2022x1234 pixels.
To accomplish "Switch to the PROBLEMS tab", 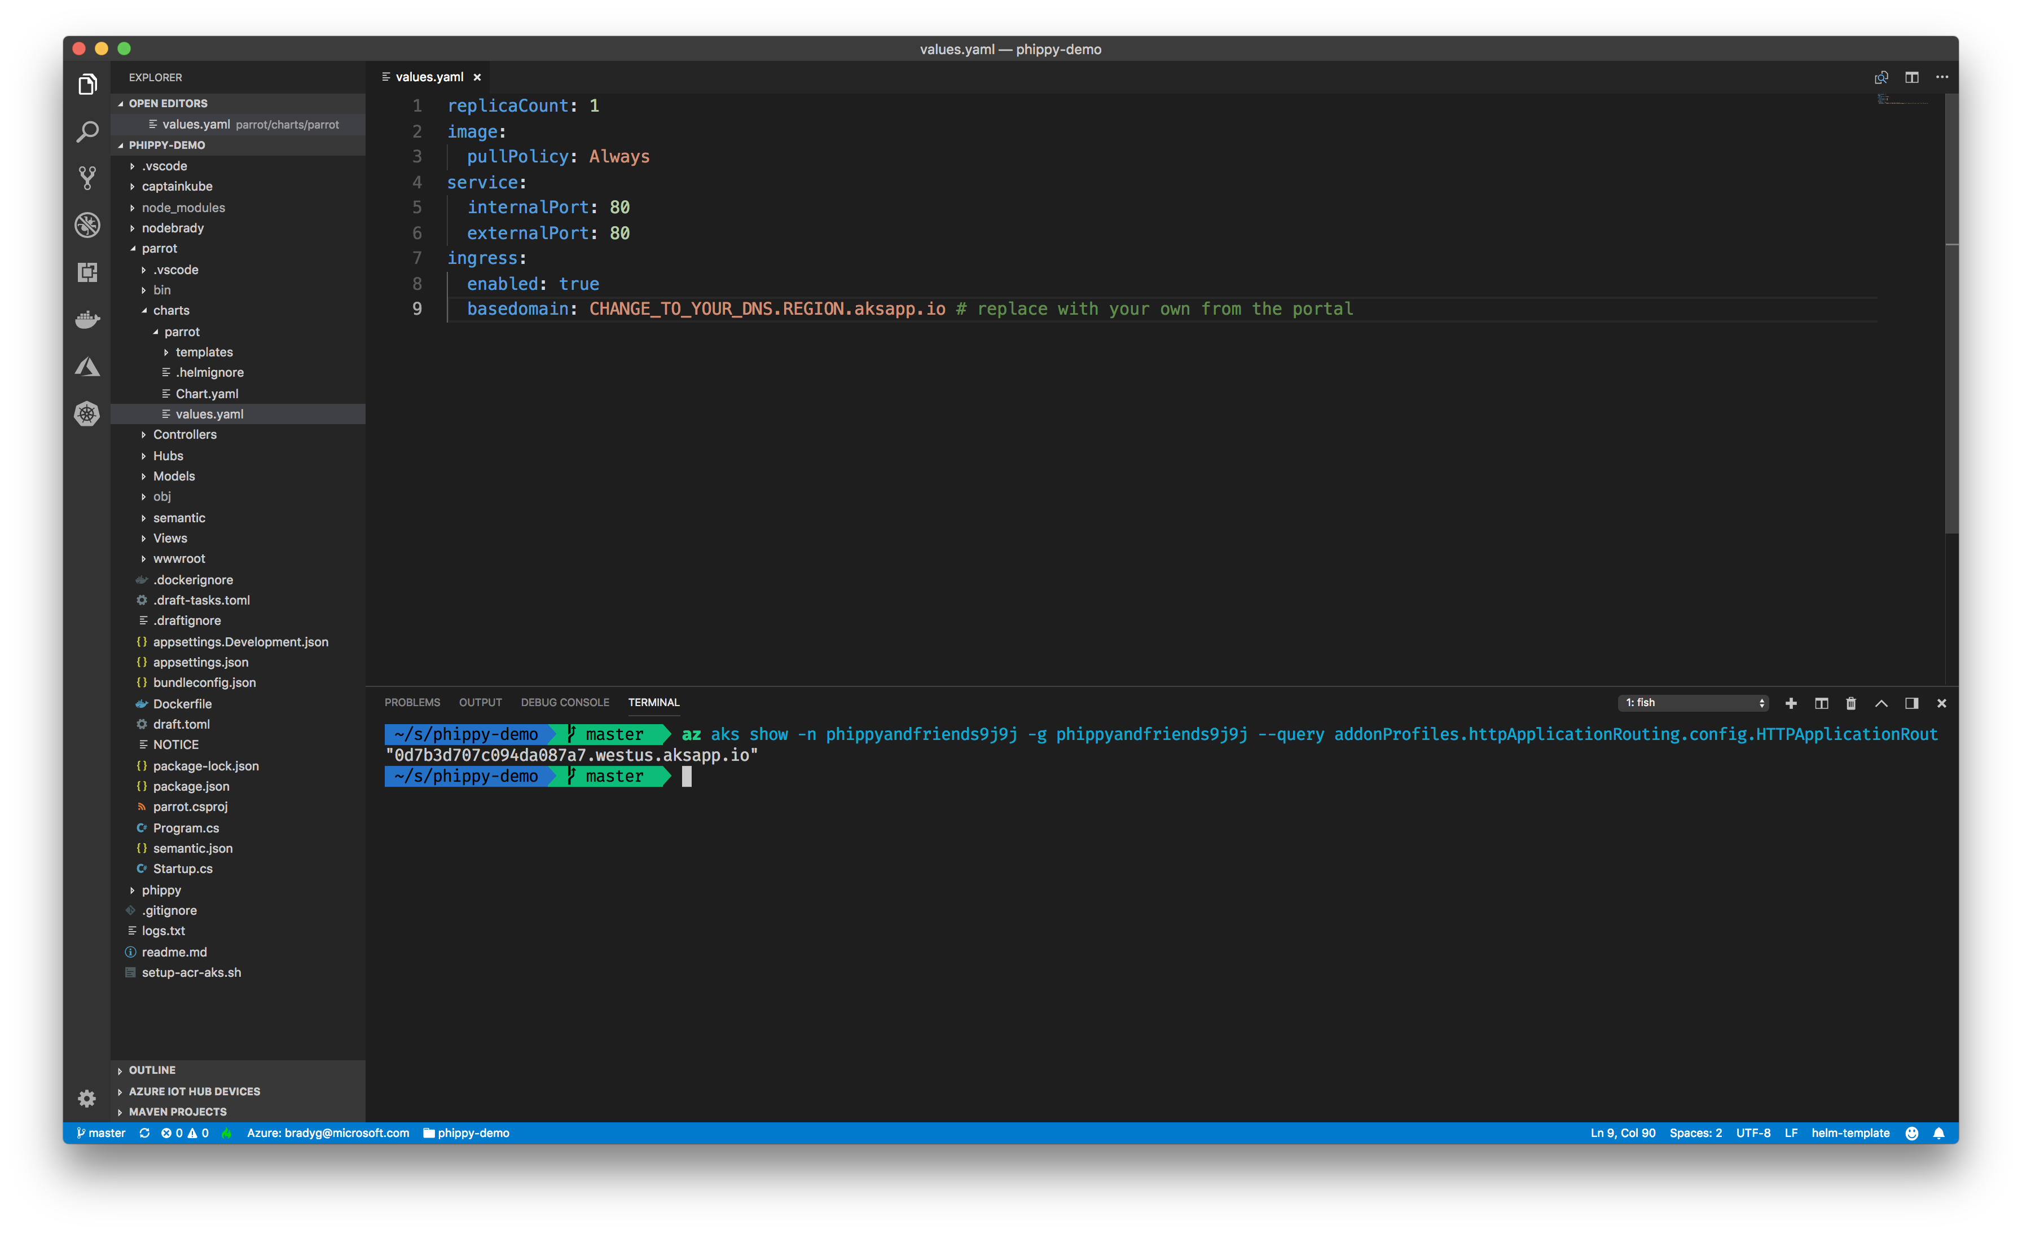I will [412, 702].
